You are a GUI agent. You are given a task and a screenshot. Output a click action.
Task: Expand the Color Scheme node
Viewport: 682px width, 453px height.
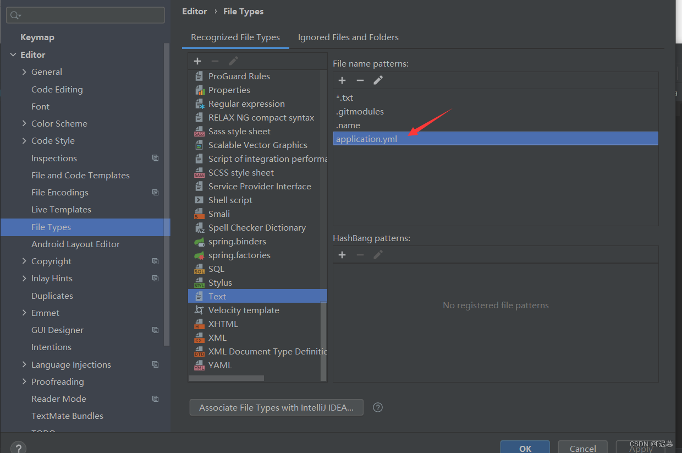tap(24, 123)
